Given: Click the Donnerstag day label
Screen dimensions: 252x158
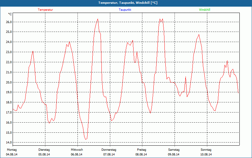Looking at the screenshot, I should tap(109, 150).
